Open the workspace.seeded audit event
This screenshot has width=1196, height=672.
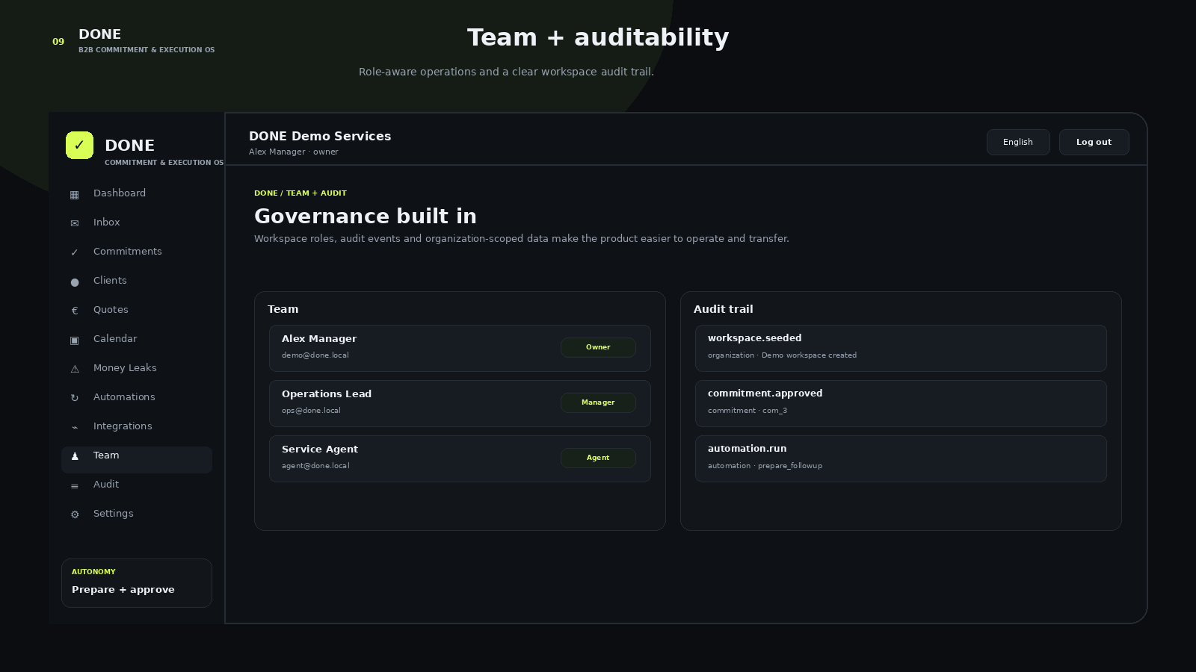[x=901, y=348]
